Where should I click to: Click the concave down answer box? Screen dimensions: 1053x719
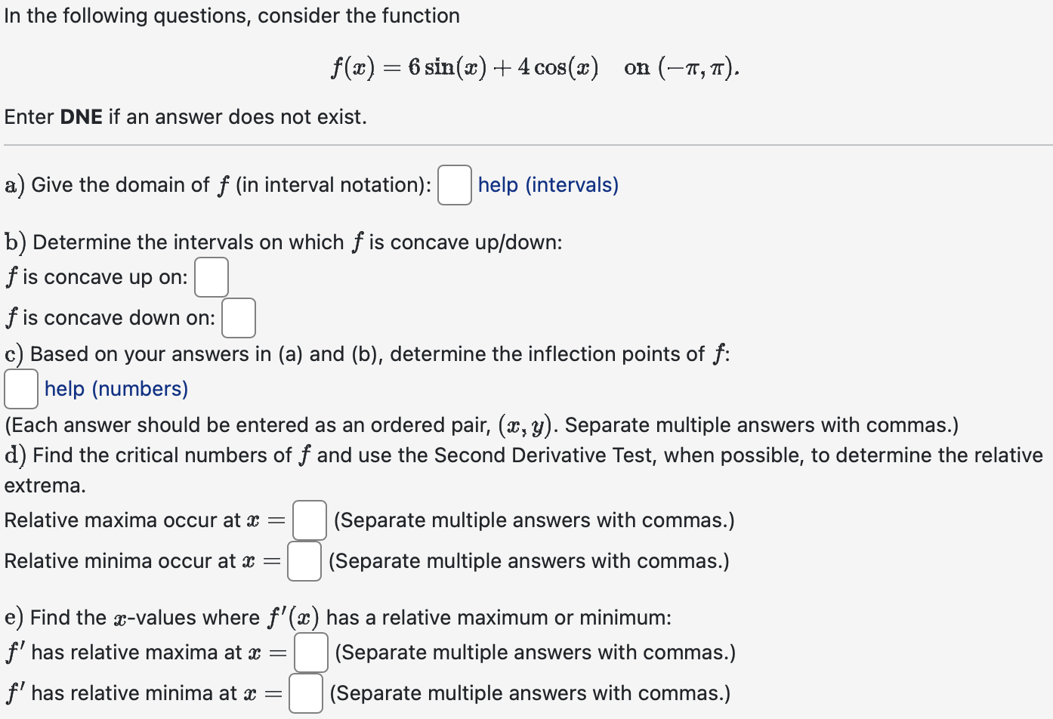point(239,318)
